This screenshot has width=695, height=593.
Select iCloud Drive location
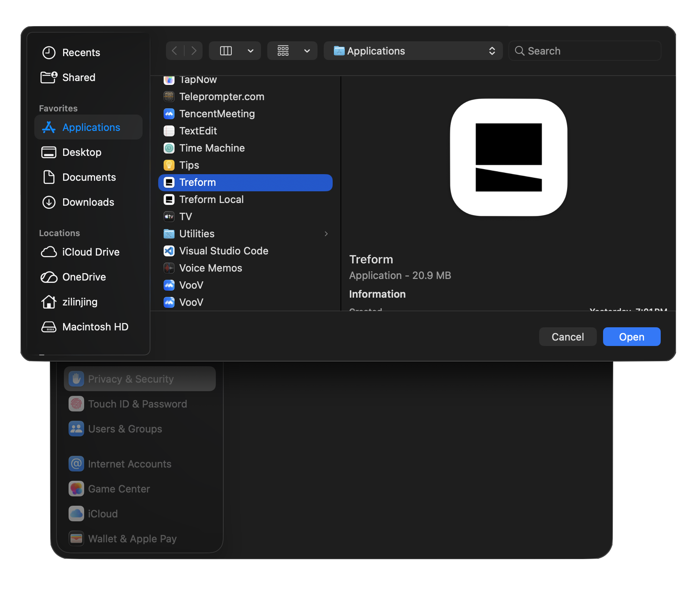click(x=88, y=252)
